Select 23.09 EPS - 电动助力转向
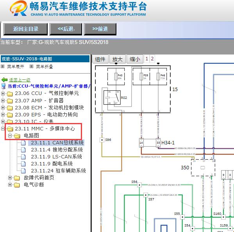 [46, 115]
